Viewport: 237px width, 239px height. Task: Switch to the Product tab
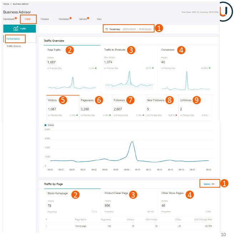click(45, 19)
